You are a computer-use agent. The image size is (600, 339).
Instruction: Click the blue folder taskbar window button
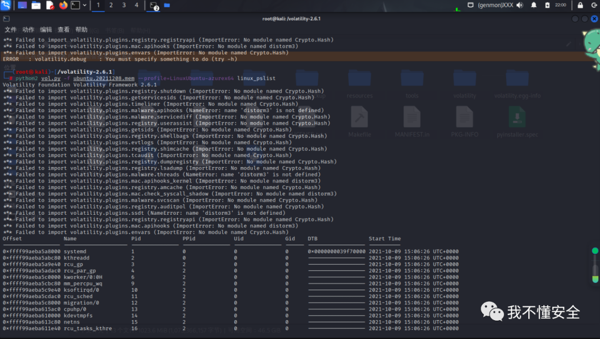pos(167,5)
